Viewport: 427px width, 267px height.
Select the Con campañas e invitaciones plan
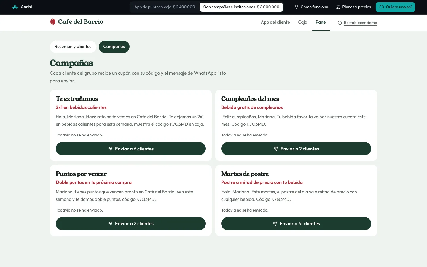click(x=241, y=7)
